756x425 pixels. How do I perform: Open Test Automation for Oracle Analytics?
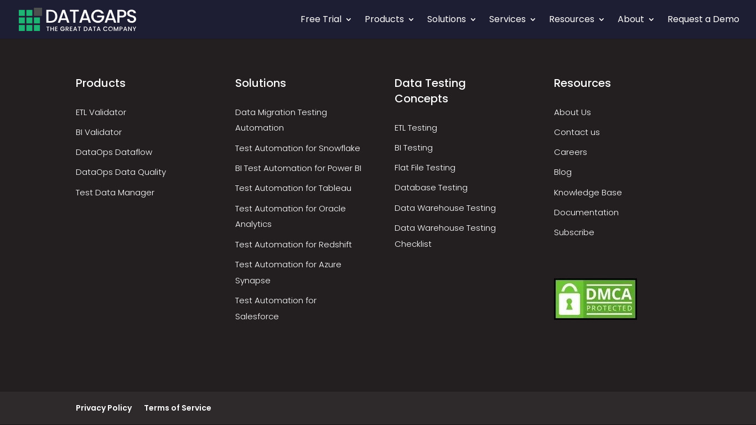(291, 216)
